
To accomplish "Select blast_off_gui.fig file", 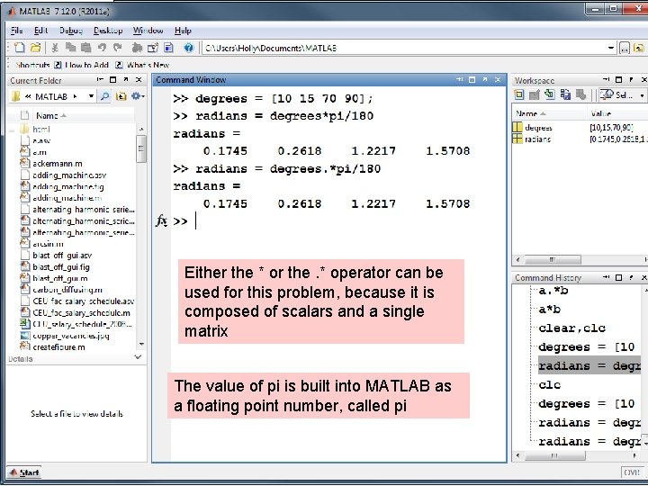I will [x=61, y=267].
